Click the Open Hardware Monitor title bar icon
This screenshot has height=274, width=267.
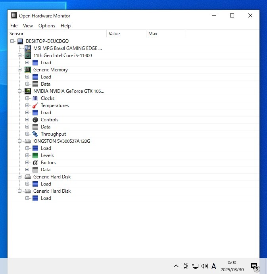pos(13,15)
